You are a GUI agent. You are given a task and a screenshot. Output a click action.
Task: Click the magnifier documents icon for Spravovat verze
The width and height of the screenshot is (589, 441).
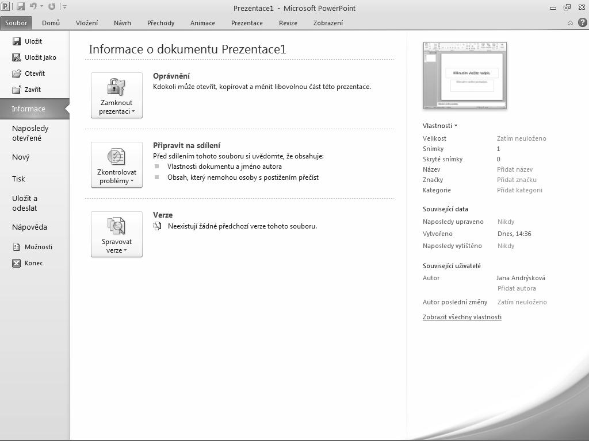pos(116,226)
